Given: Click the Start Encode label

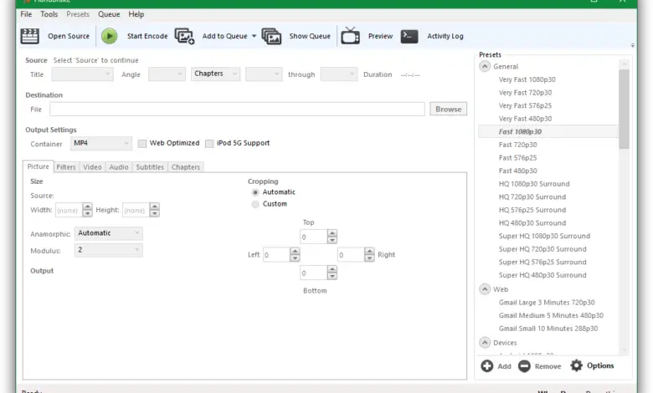Looking at the screenshot, I should pos(147,36).
